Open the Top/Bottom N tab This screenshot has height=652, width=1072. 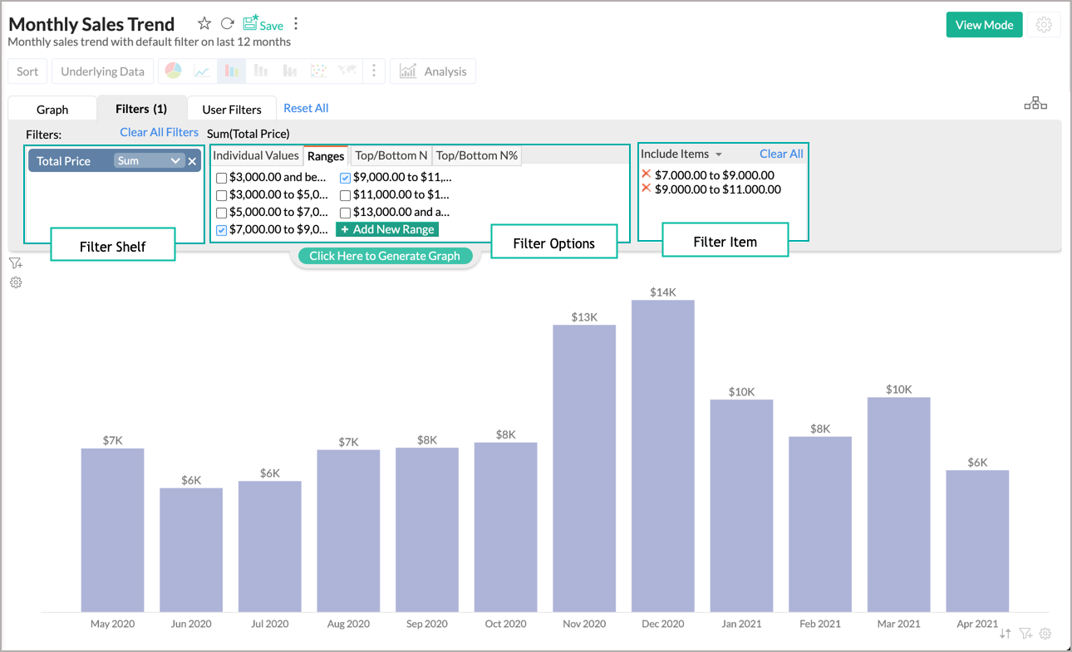pos(391,154)
